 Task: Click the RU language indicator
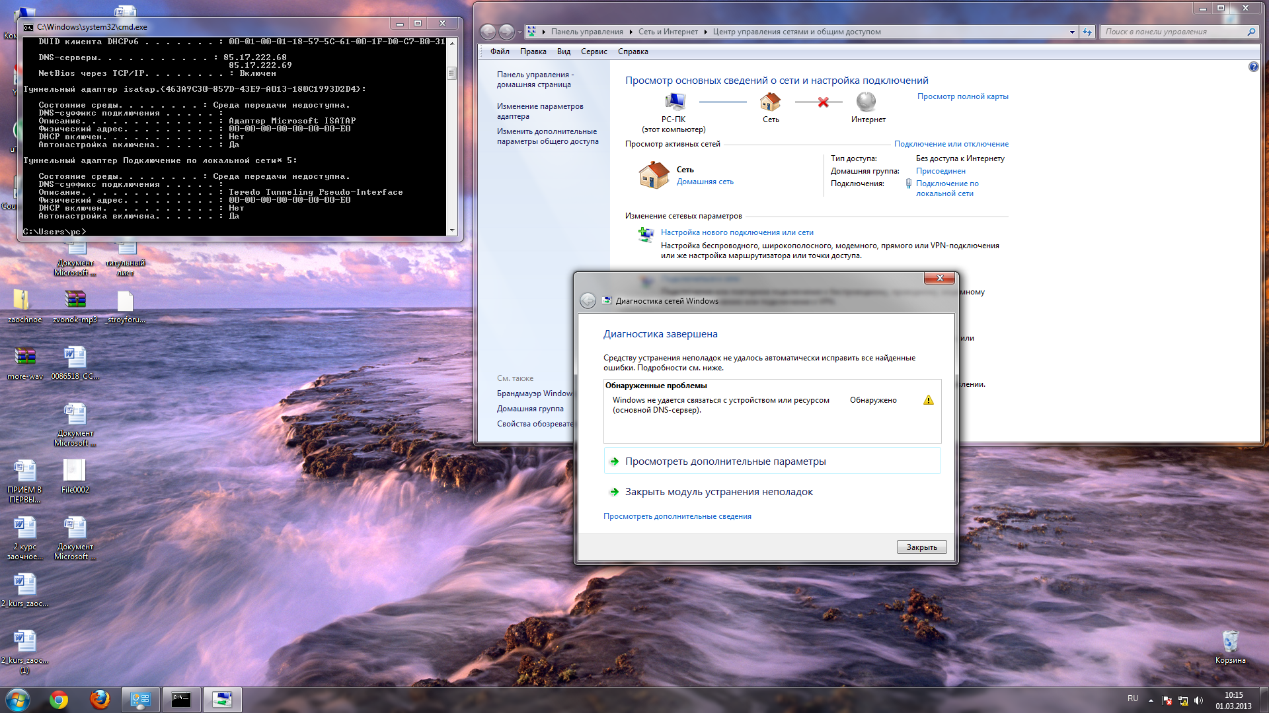pos(1132,698)
